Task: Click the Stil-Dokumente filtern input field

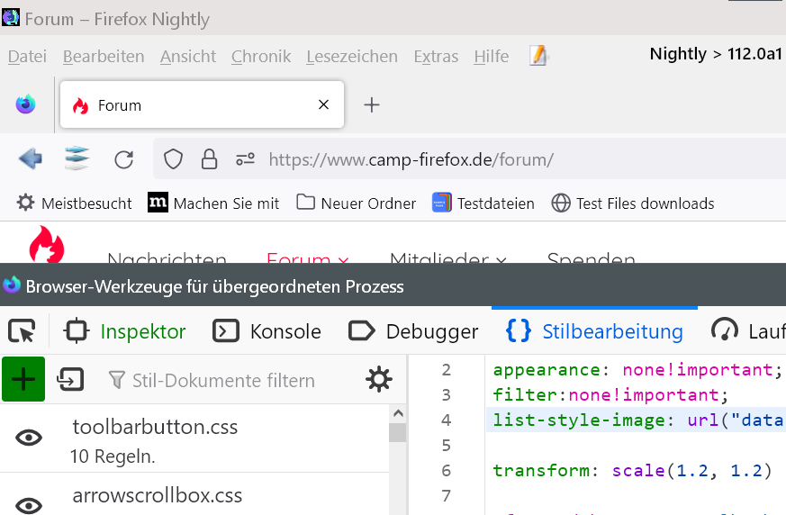Action: (x=223, y=380)
